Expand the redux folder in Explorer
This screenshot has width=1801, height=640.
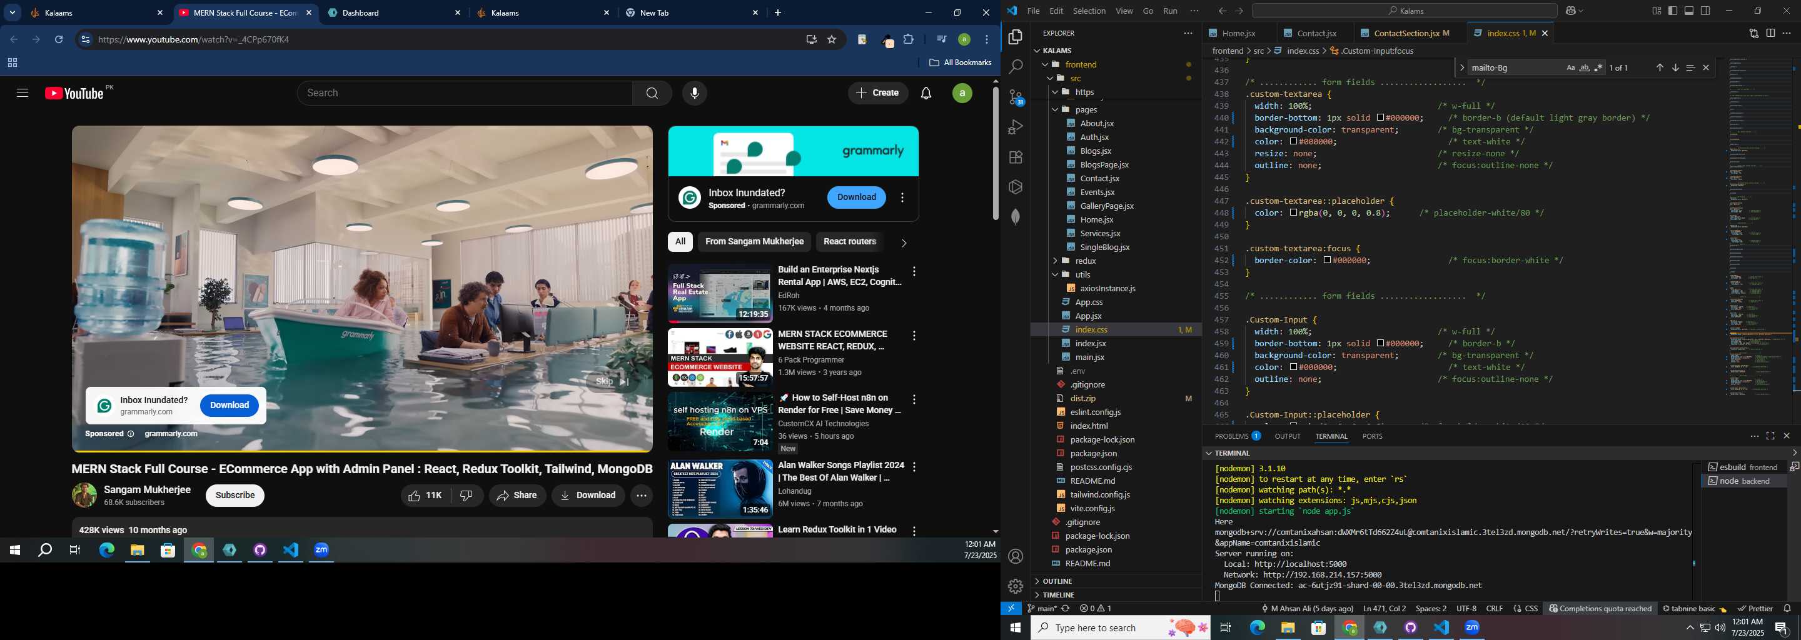[1055, 261]
